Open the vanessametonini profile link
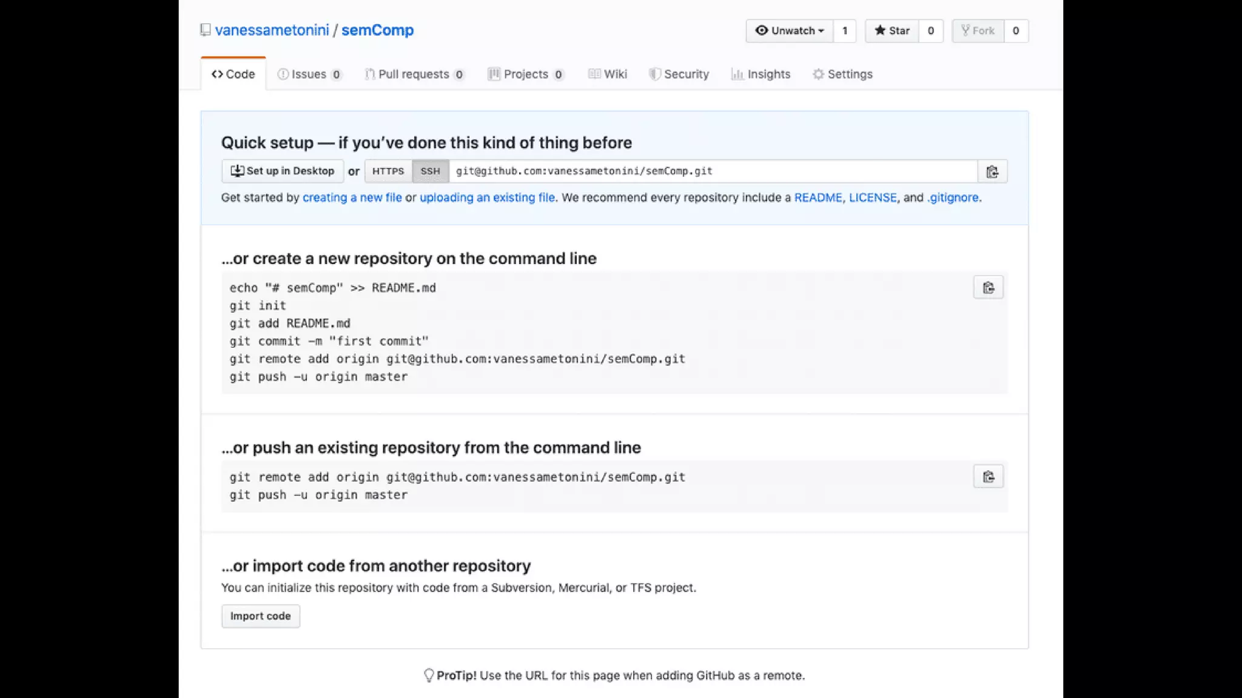Image resolution: width=1242 pixels, height=698 pixels. [272, 30]
